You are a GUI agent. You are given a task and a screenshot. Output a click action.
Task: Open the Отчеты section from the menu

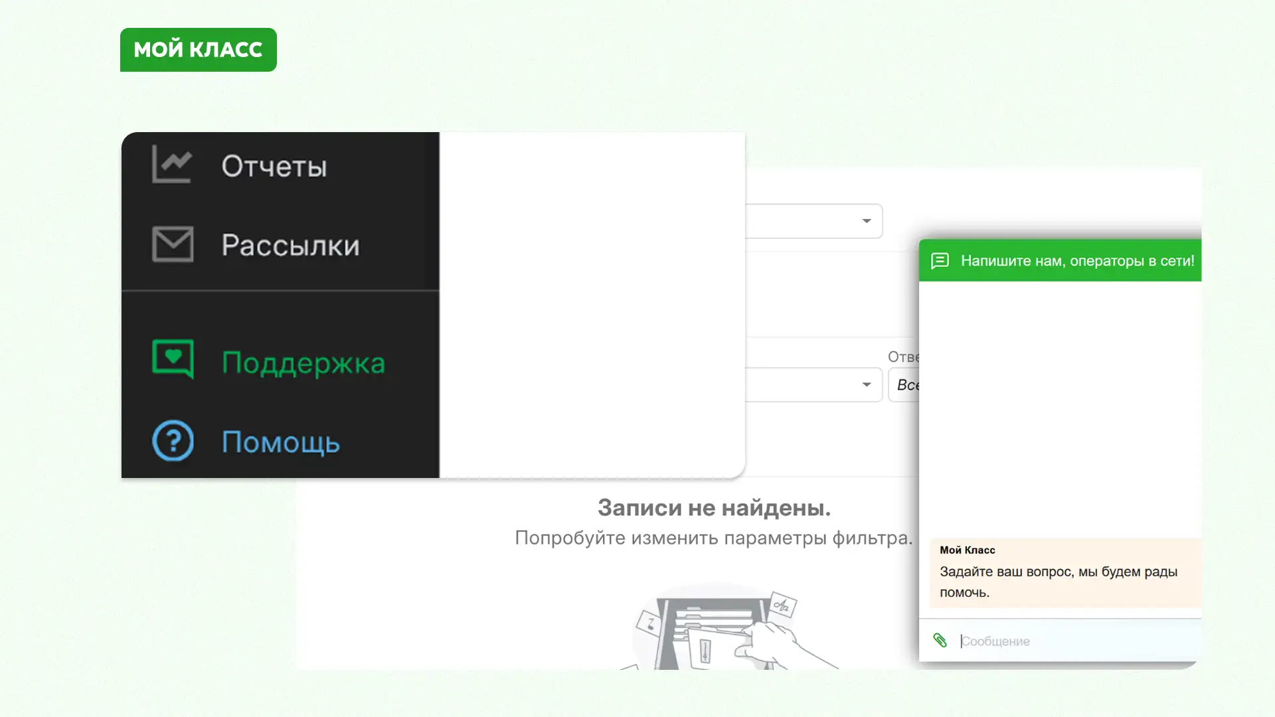[274, 167]
